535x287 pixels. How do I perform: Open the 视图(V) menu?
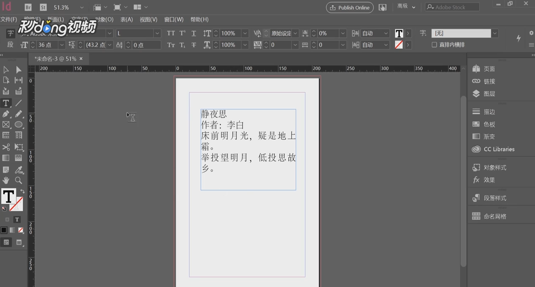pos(149,19)
